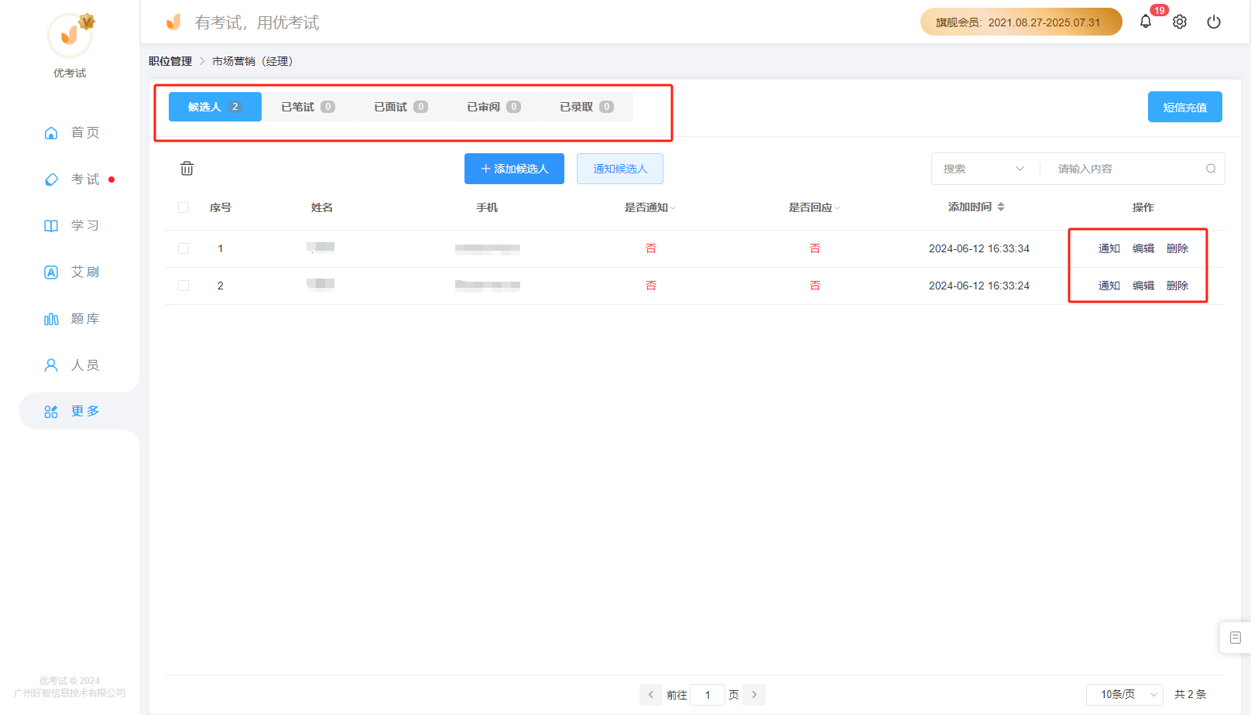Click the trash bulk-delete icon
Viewport: 1251px width, 715px height.
(187, 168)
